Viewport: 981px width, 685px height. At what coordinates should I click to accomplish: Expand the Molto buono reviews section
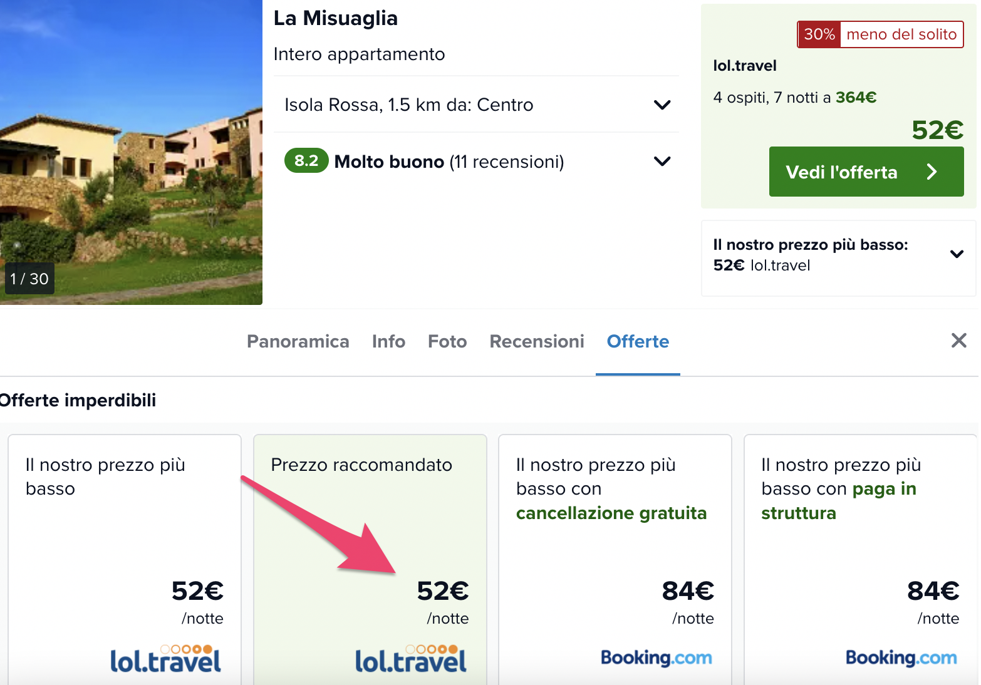[x=662, y=162]
